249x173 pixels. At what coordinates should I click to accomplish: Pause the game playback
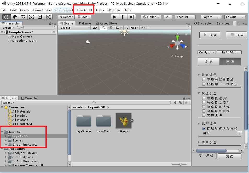[x=123, y=17]
